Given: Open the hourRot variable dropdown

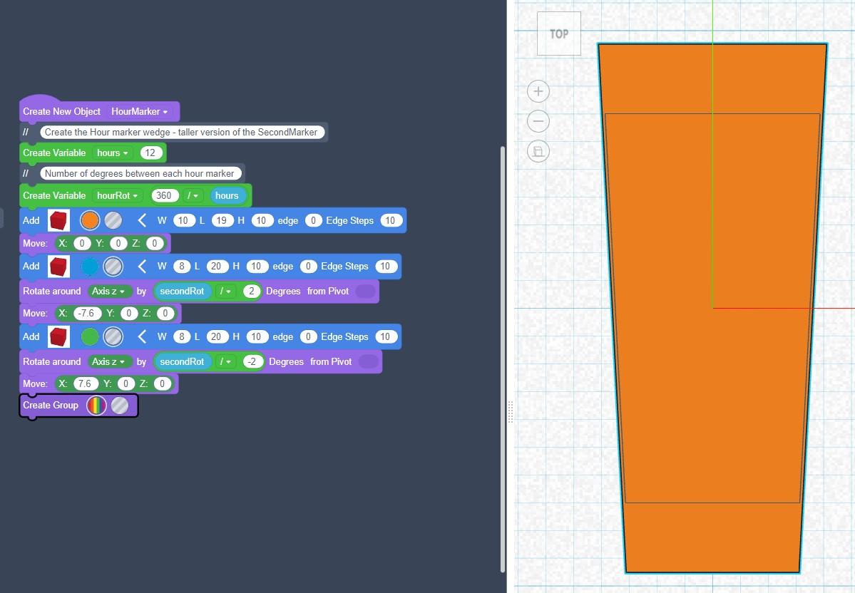Looking at the screenshot, I should 117,196.
